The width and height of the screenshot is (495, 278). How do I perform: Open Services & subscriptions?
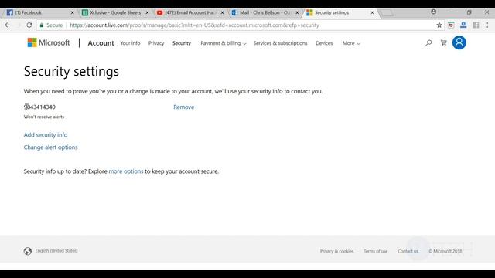click(x=280, y=43)
